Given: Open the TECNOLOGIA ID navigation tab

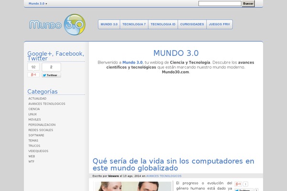Looking at the screenshot, I should [x=163, y=24].
